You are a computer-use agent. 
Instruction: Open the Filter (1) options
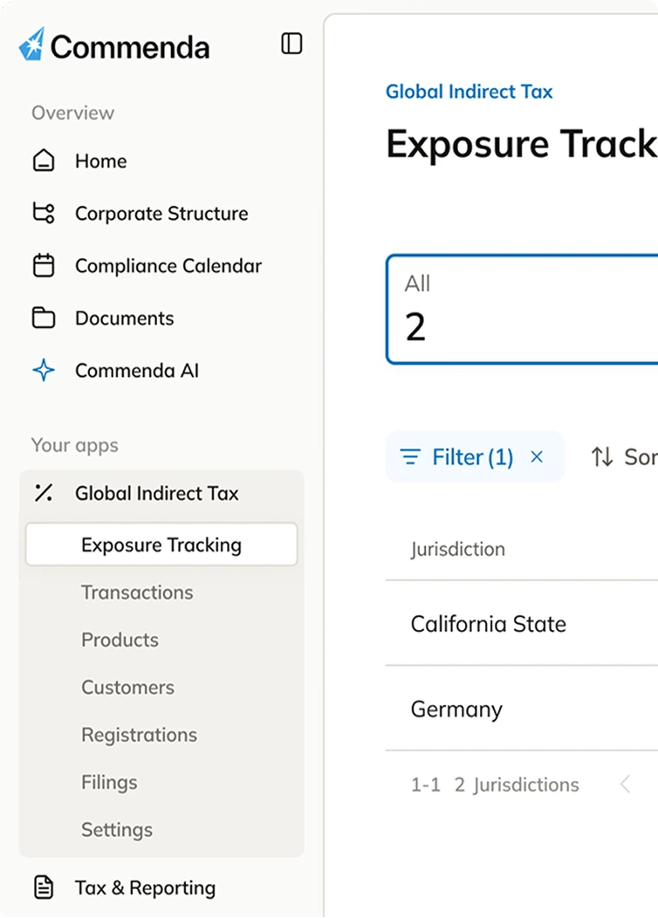point(456,457)
